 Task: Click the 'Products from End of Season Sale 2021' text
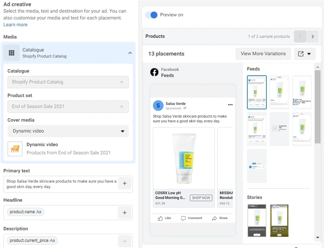point(68,153)
